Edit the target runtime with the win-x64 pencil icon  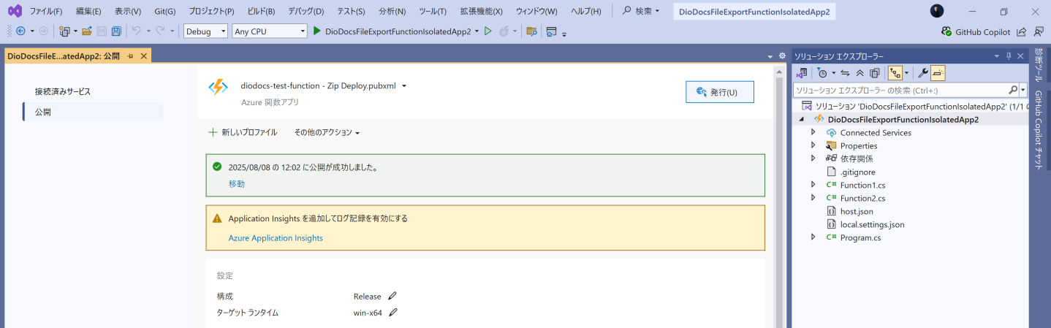click(393, 313)
